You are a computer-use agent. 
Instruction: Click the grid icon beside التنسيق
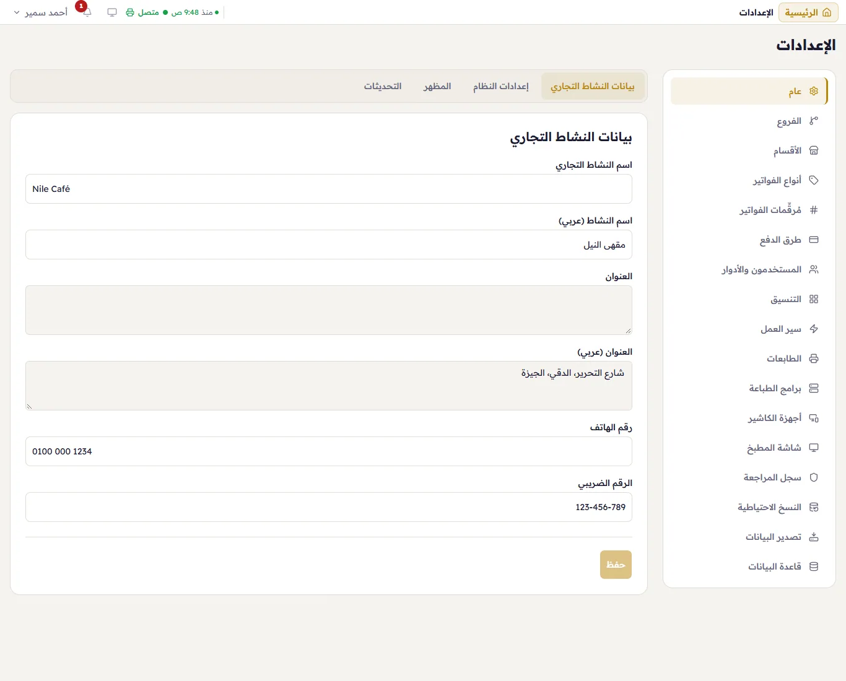tap(814, 299)
